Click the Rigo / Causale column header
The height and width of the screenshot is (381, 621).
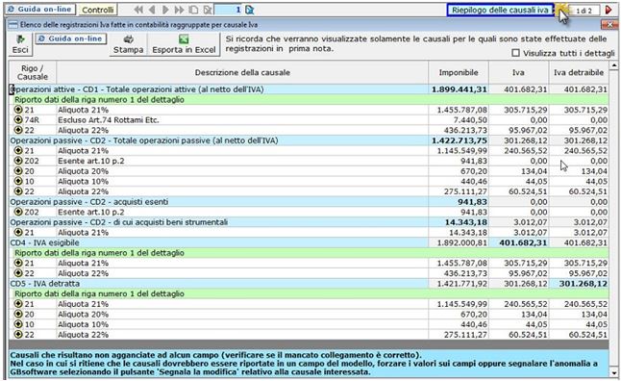[x=33, y=72]
